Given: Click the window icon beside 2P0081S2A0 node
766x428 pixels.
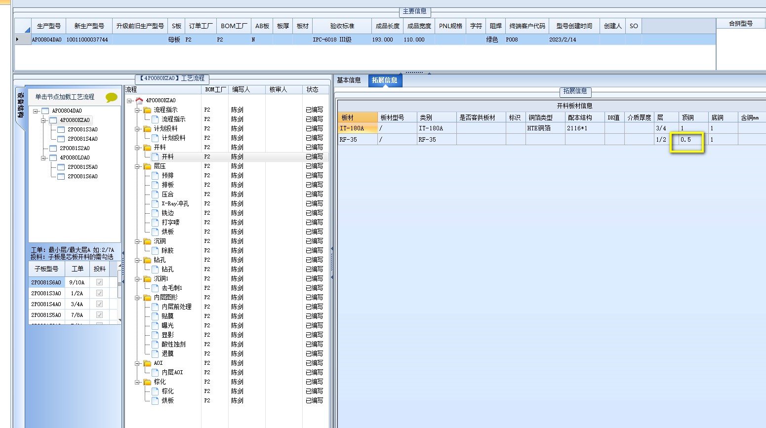Looking at the screenshot, I should (x=53, y=148).
